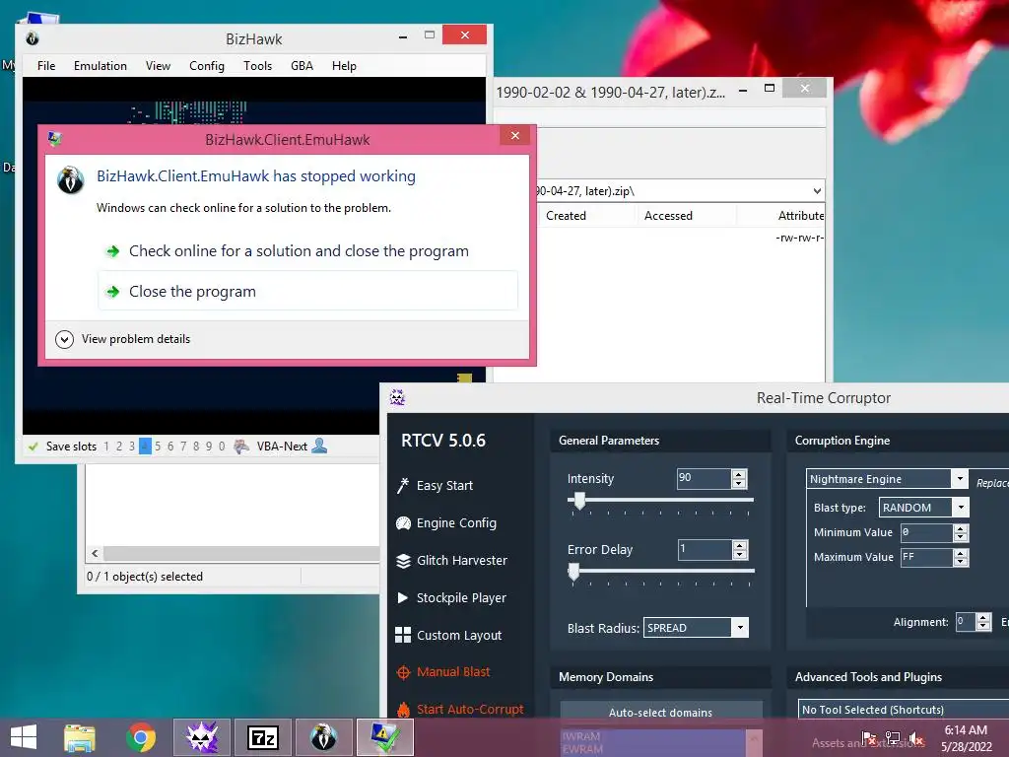This screenshot has height=757, width=1009.
Task: Click the Custom Layout grid icon
Action: [403, 636]
